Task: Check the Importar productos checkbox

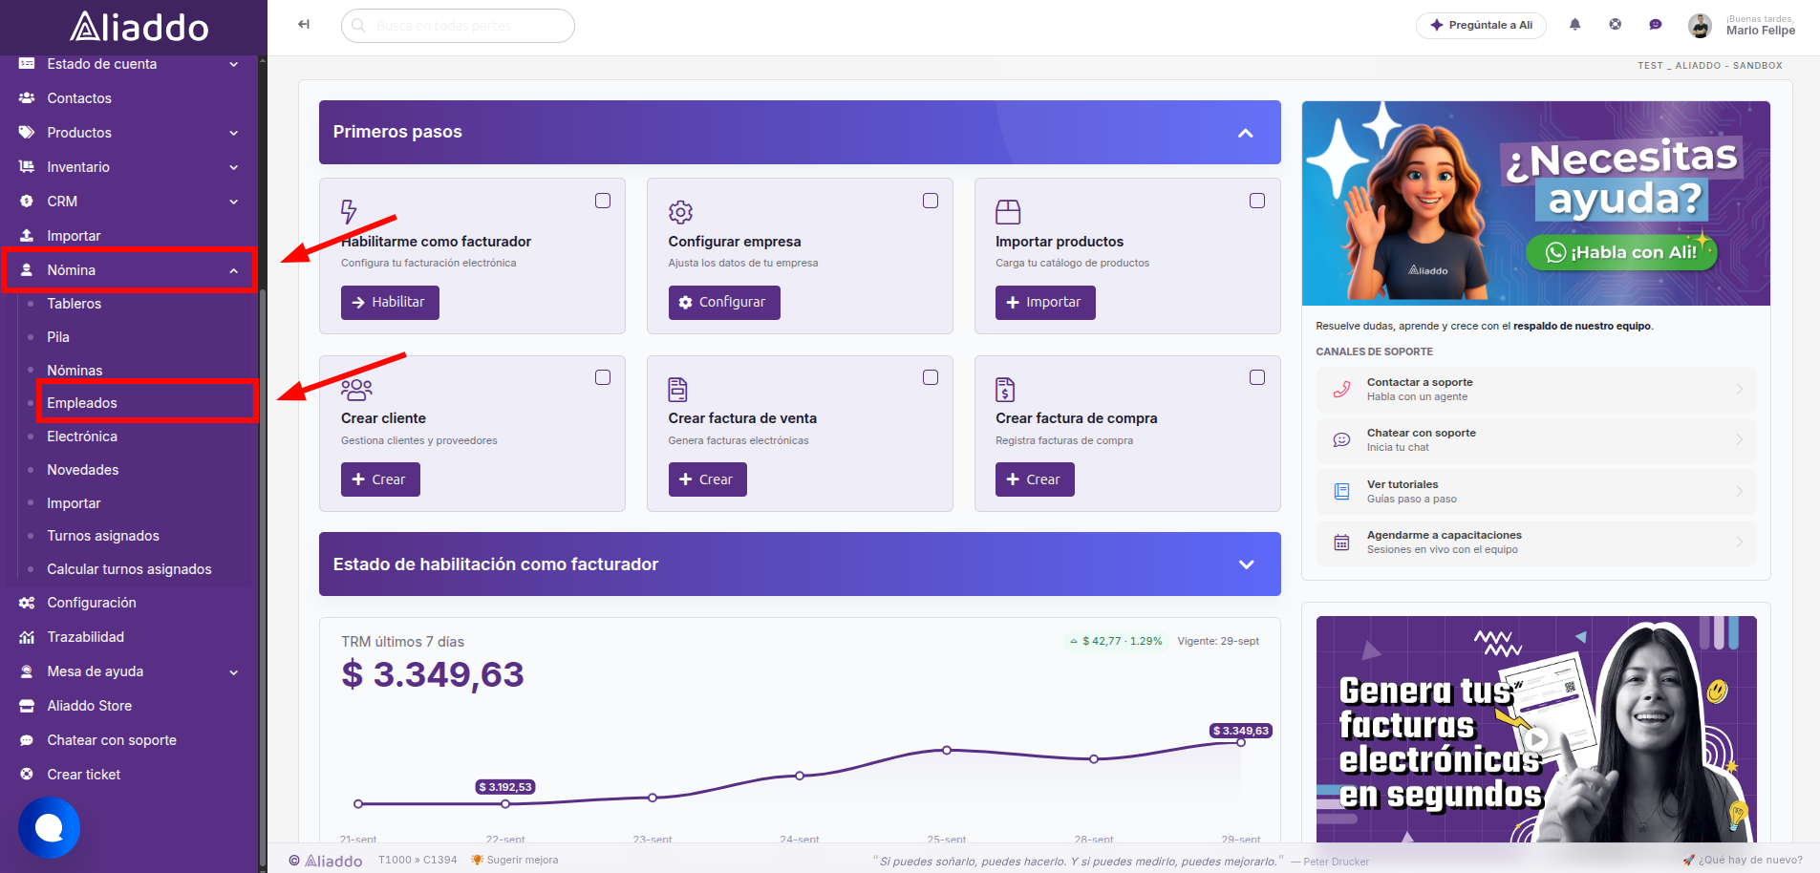Action: tap(1257, 201)
